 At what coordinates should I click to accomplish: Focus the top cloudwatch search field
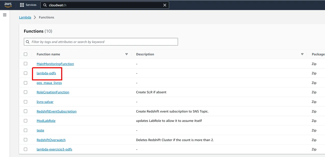tap(105, 5)
